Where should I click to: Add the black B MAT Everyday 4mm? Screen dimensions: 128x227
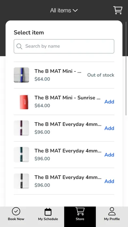point(109,181)
